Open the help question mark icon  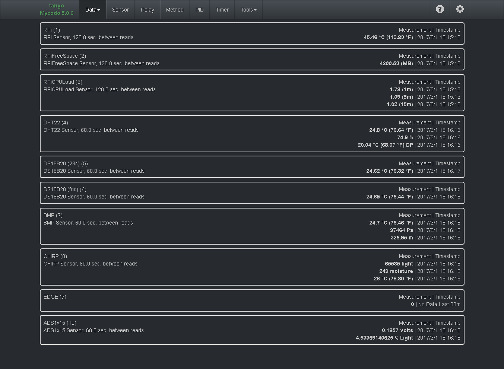click(440, 9)
